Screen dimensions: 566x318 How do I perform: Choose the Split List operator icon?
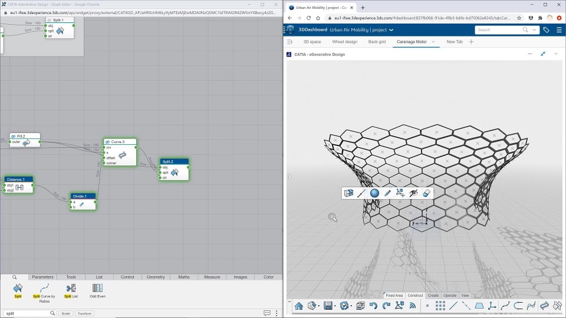point(71,288)
